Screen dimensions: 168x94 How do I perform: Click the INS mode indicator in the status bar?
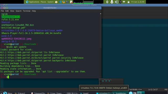pyautogui.click(x=166, y=90)
